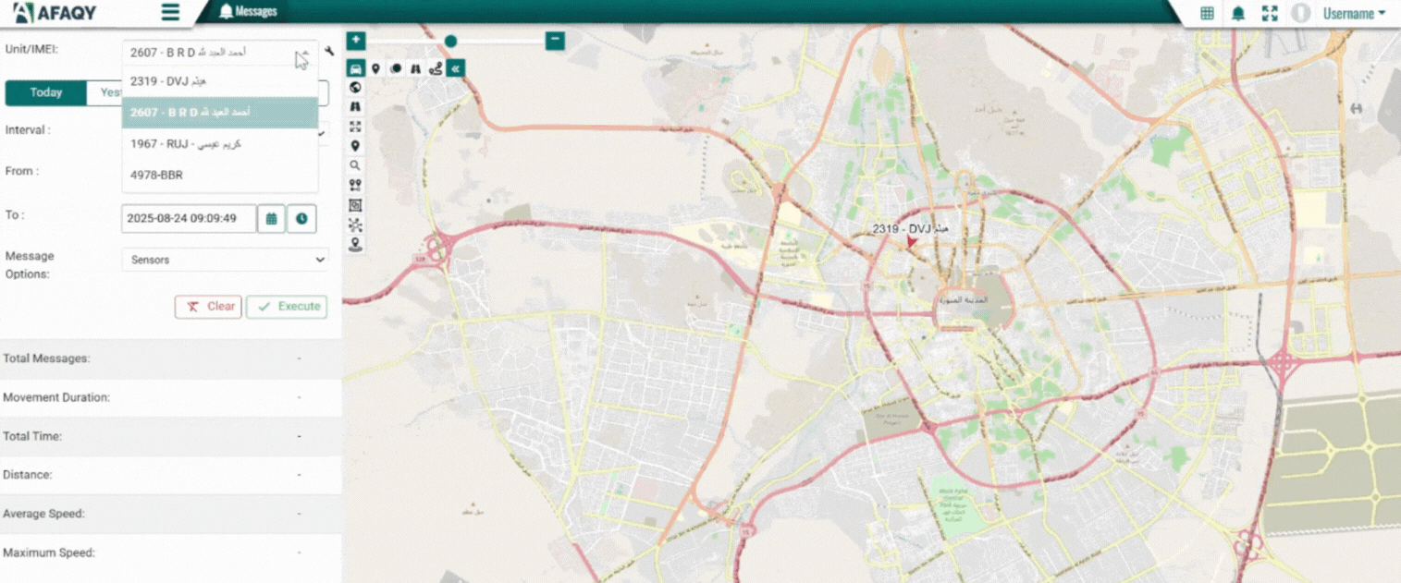Select the Today tab
This screenshot has width=1401, height=583.
[45, 92]
